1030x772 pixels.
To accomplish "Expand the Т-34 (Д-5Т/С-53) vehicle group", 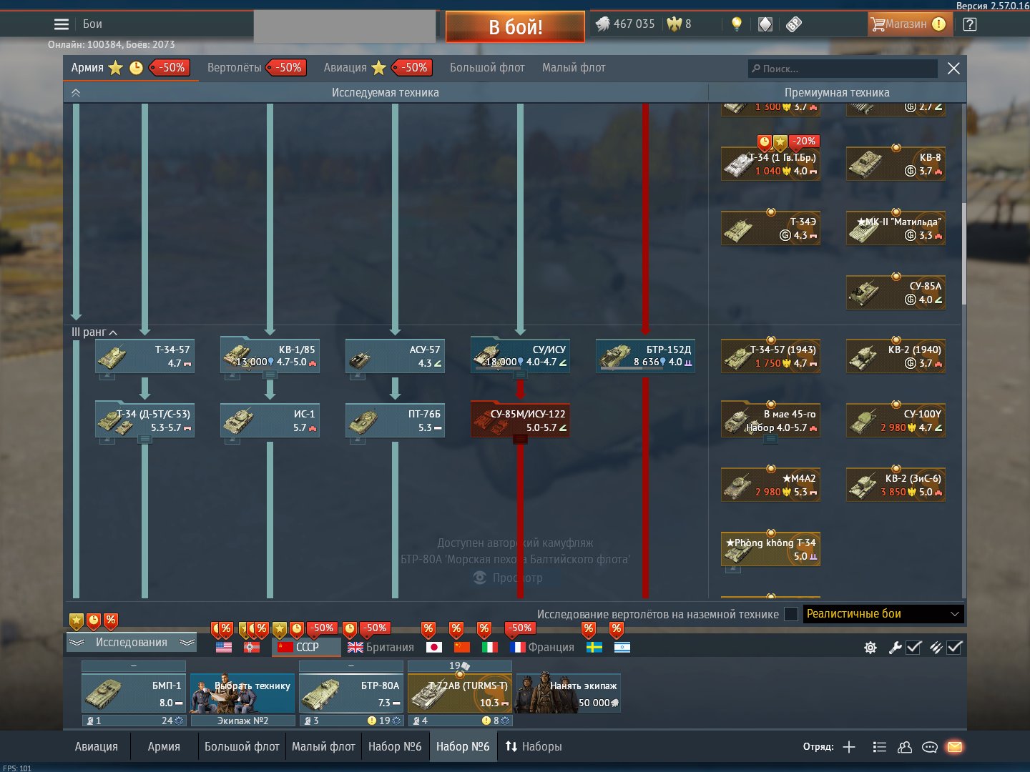I will coord(144,439).
